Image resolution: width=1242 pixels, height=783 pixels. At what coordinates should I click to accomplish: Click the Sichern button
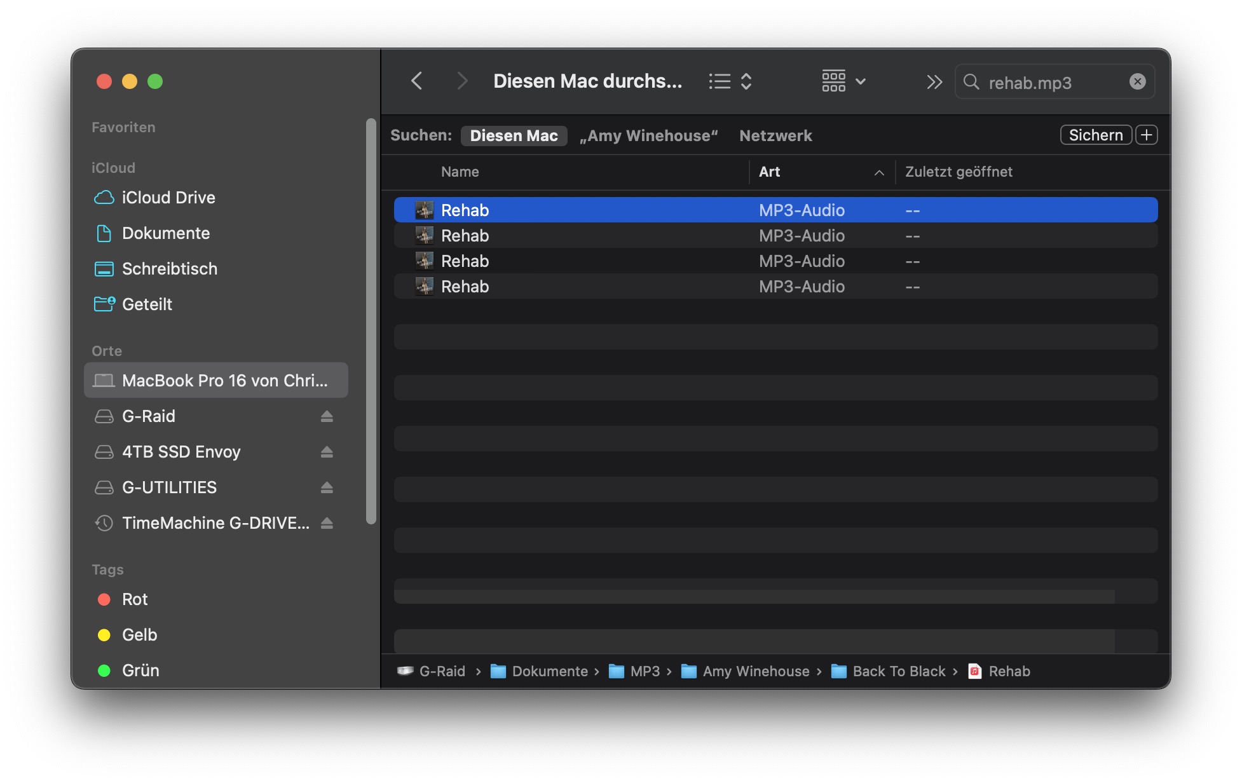coord(1095,135)
